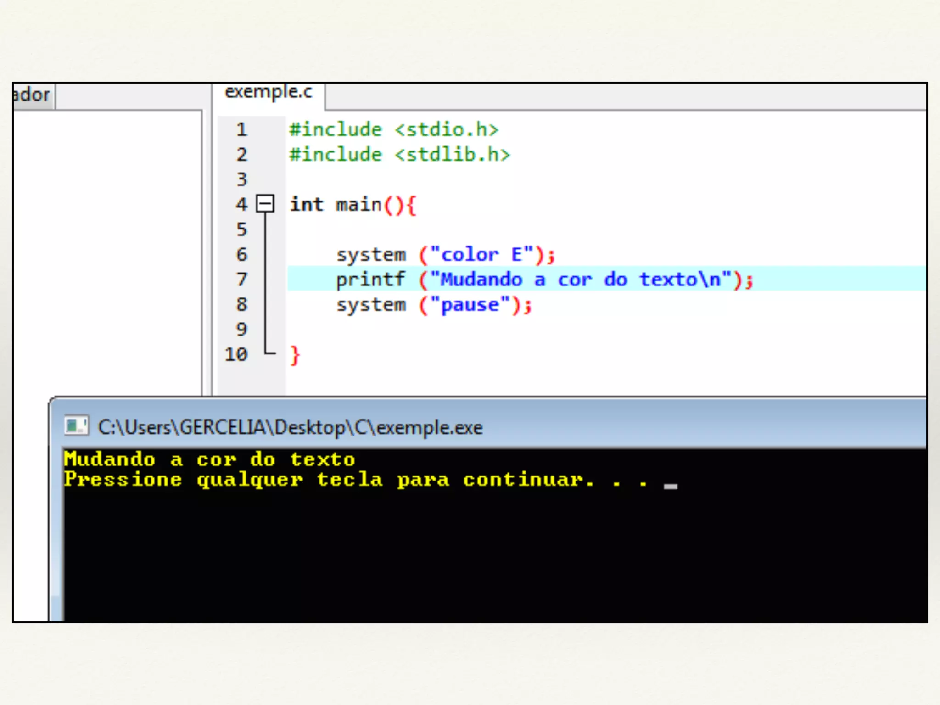Image resolution: width=940 pixels, height=705 pixels.
Task: Click line number 1 in the gutter
Action: pyautogui.click(x=241, y=130)
